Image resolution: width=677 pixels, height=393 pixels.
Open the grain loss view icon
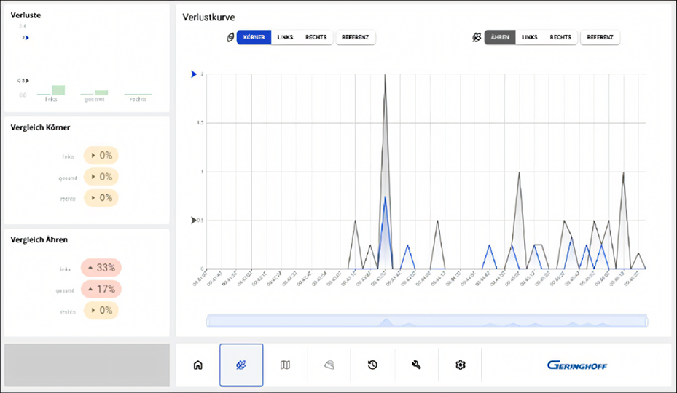tap(241, 365)
